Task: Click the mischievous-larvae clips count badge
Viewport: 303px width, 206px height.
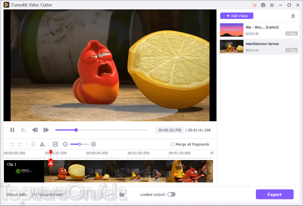Action: point(291,50)
